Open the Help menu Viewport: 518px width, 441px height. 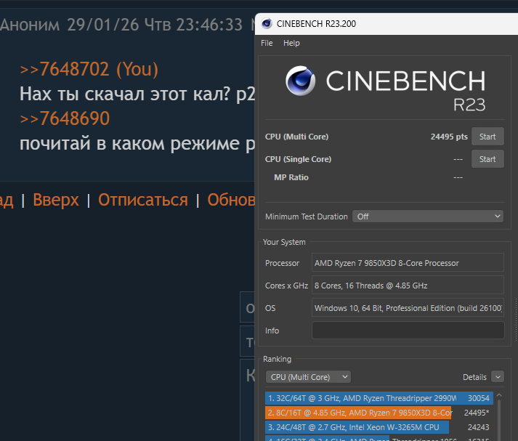pyautogui.click(x=291, y=43)
